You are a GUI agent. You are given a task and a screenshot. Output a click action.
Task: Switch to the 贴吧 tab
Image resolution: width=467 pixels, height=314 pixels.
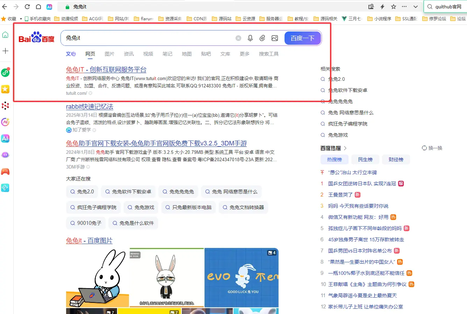[x=206, y=54]
